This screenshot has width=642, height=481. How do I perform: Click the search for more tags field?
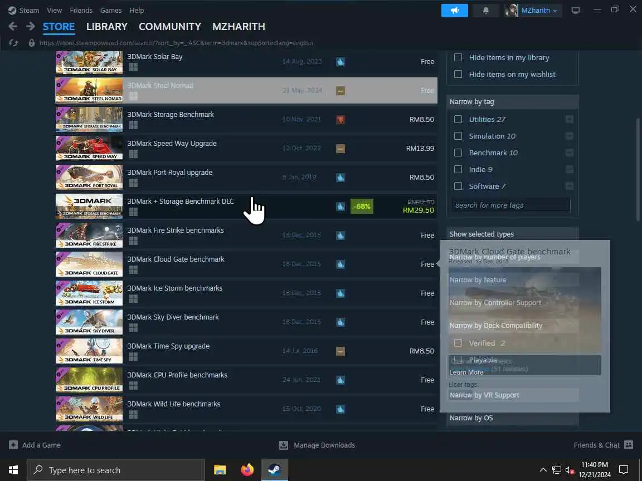(x=511, y=205)
